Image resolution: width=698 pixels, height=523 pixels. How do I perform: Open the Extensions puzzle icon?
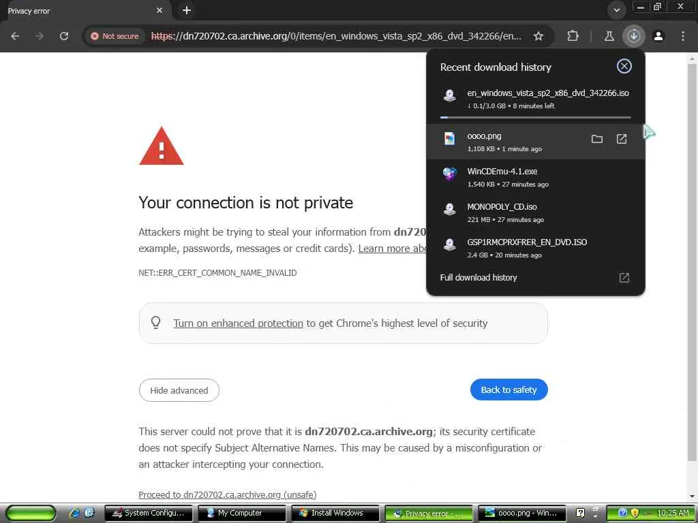coord(573,36)
